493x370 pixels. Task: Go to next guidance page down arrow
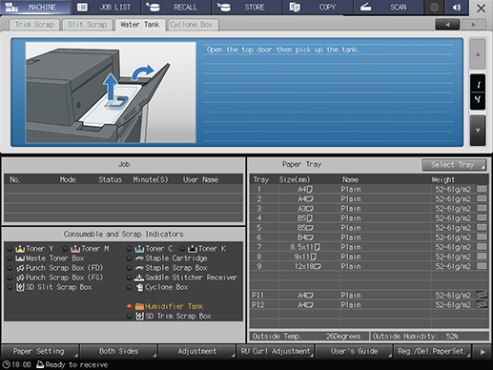click(x=478, y=131)
